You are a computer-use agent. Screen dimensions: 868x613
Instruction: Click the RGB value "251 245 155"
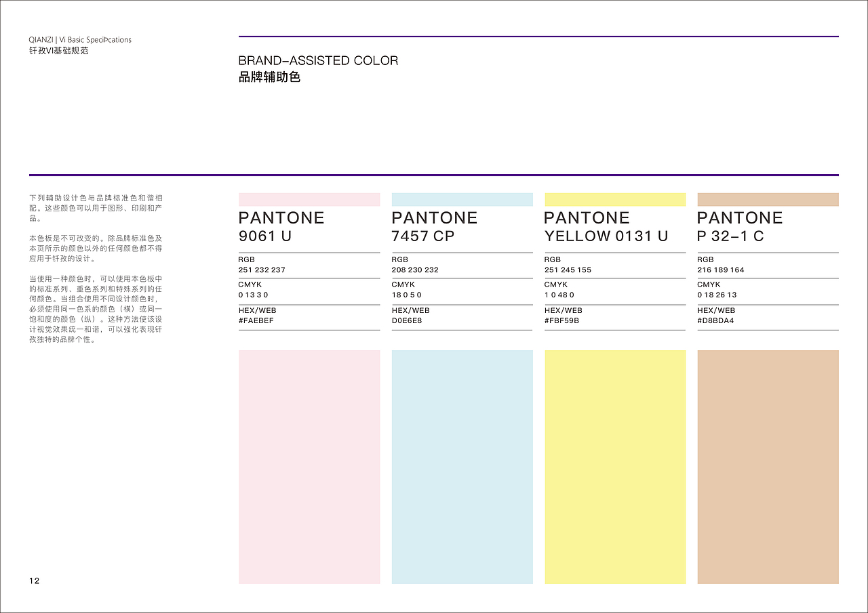coord(568,270)
